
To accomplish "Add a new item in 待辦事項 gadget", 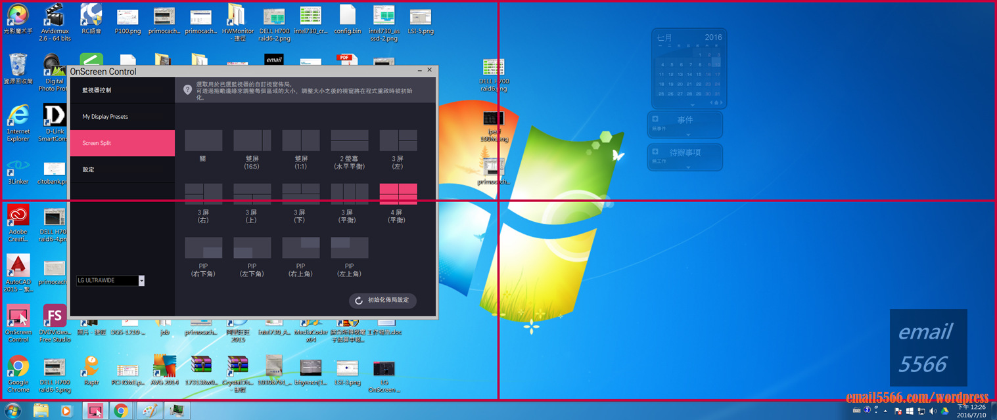I will click(x=655, y=152).
